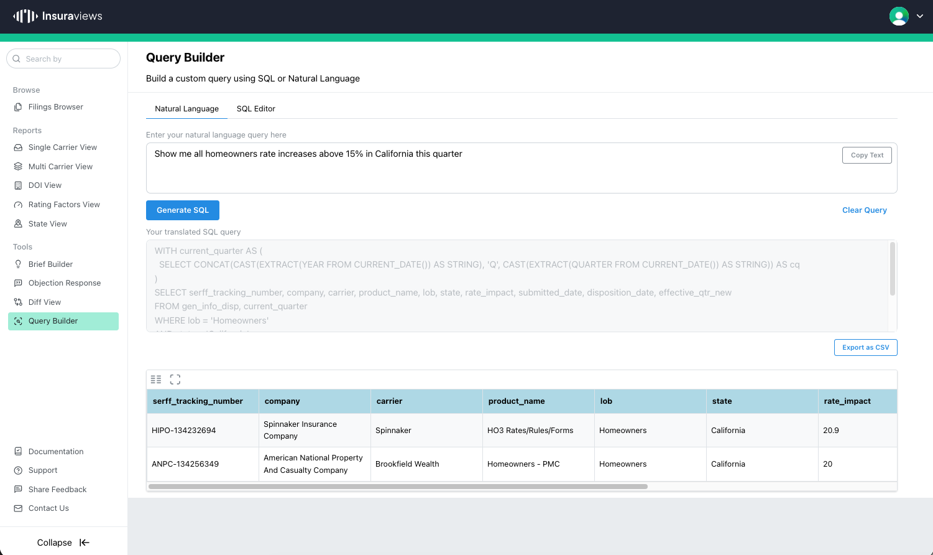Click the Support chat bubble icon
The width and height of the screenshot is (933, 555).
point(18,470)
